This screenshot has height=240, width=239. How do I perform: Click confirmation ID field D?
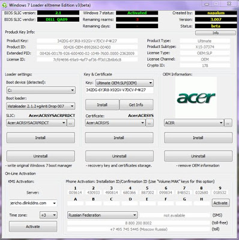click(x=130, y=203)
